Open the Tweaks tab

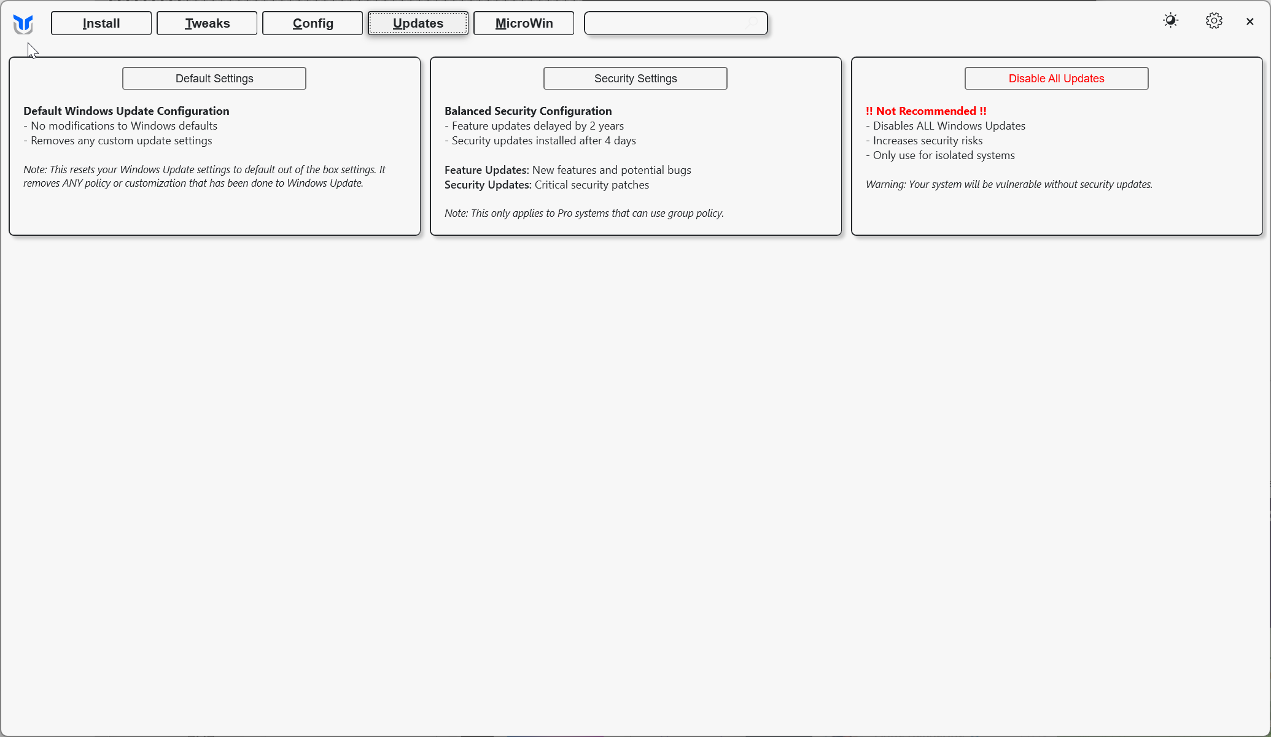[x=207, y=23]
